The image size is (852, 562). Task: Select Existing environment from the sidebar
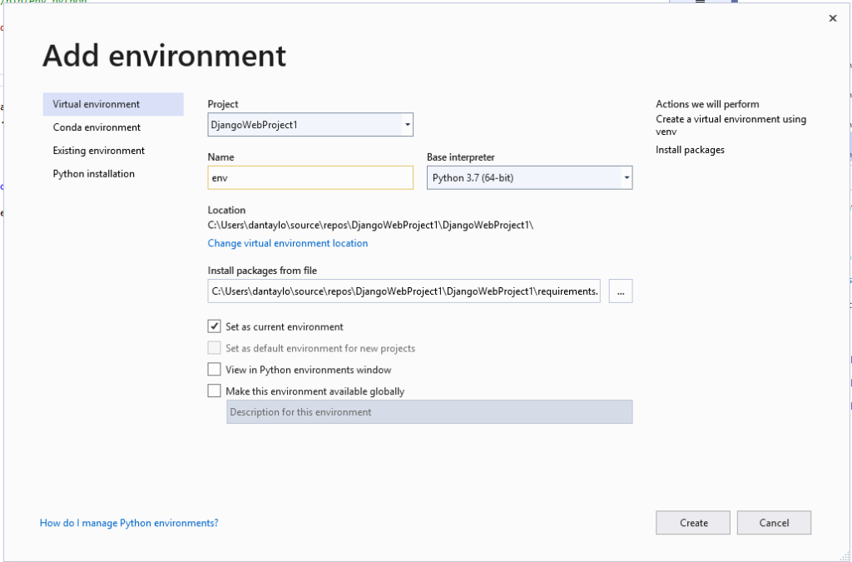pyautogui.click(x=97, y=150)
